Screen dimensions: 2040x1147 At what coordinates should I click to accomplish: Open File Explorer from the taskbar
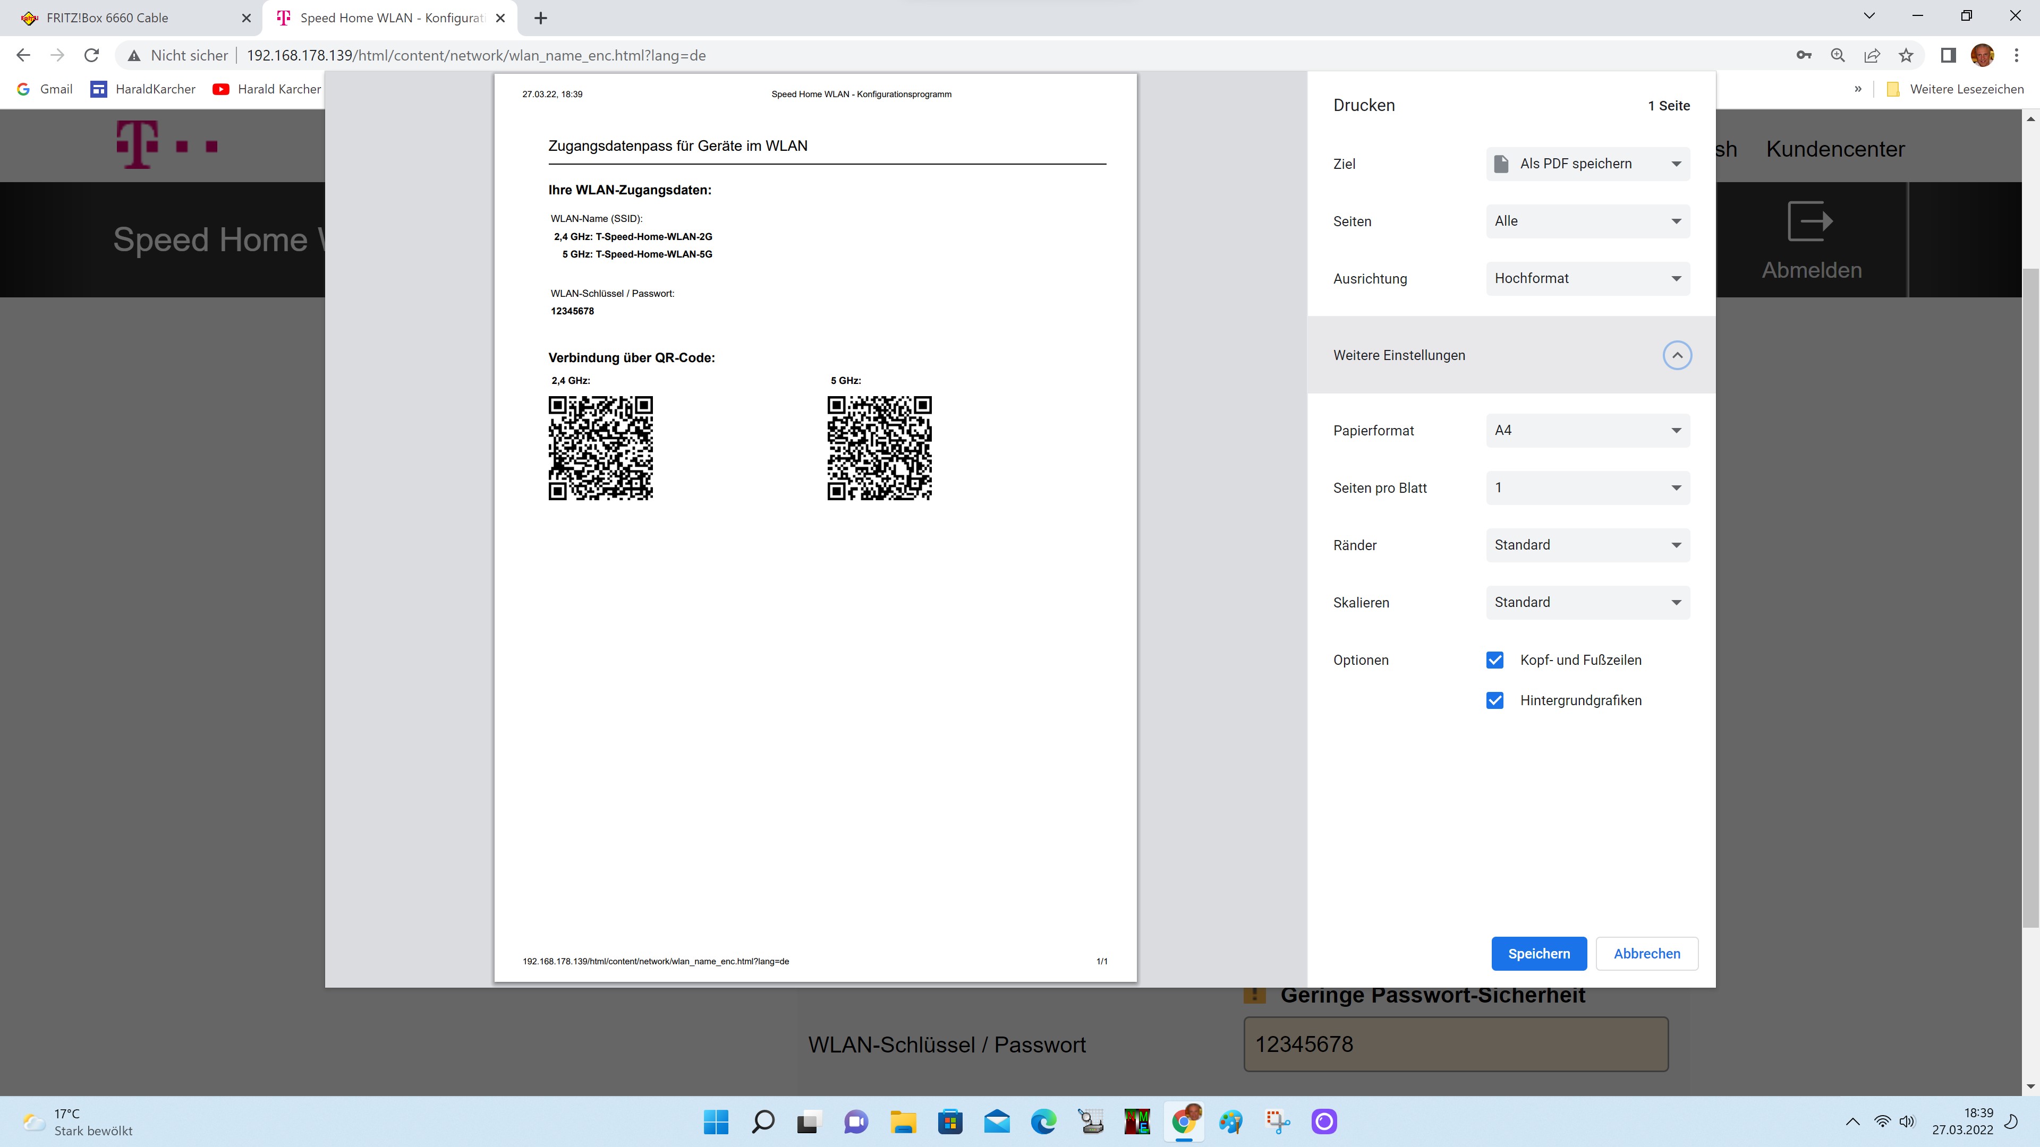pos(903,1122)
